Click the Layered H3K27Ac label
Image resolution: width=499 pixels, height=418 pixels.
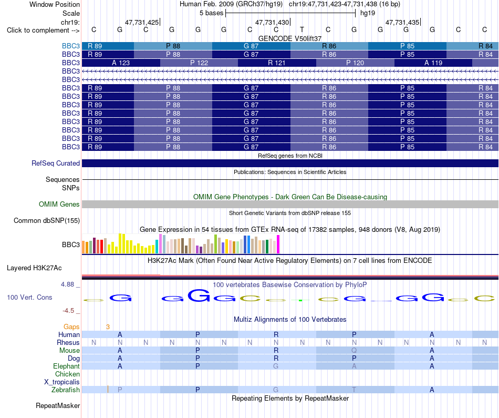click(x=34, y=268)
